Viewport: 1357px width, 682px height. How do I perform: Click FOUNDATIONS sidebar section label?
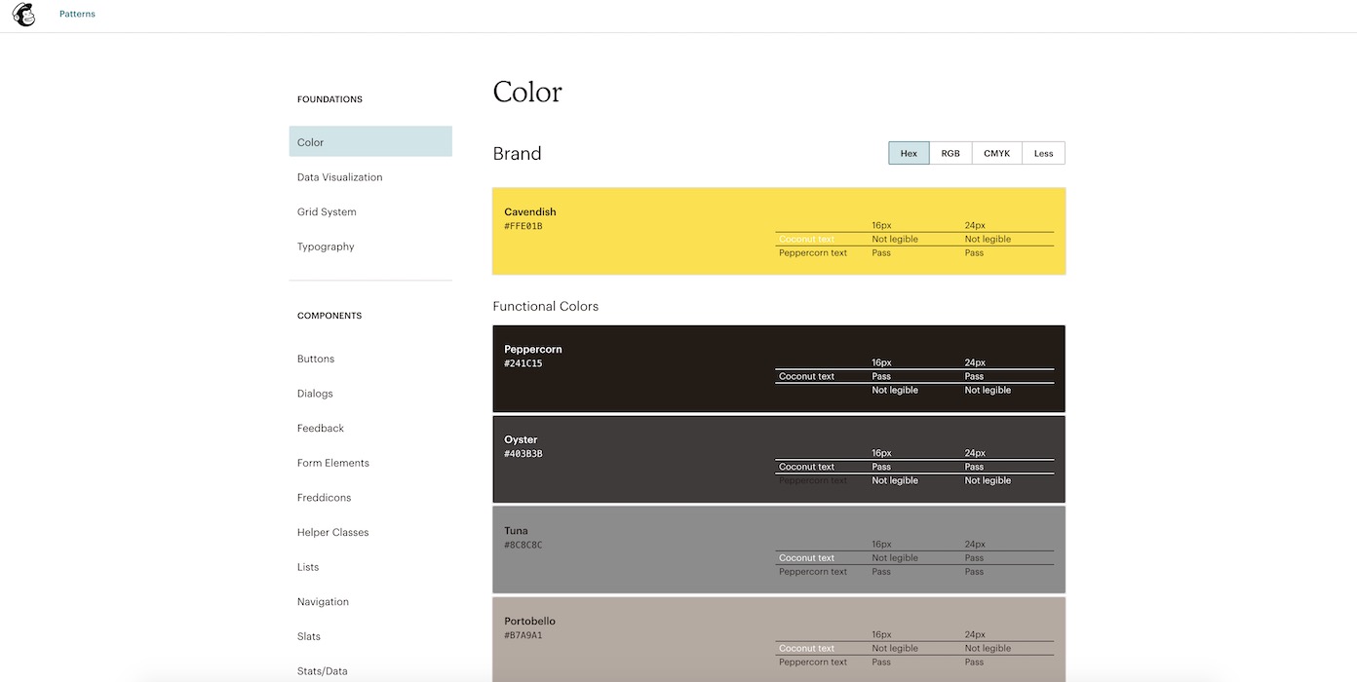click(x=330, y=99)
